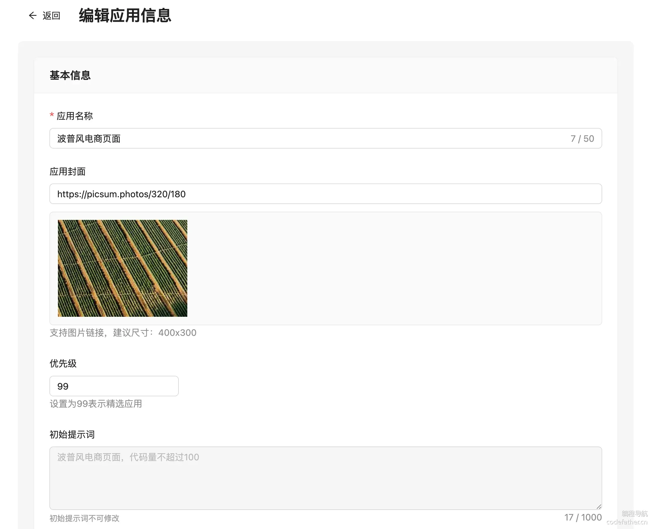
Task: Click the 优先级 number input with 99
Action: (114, 386)
